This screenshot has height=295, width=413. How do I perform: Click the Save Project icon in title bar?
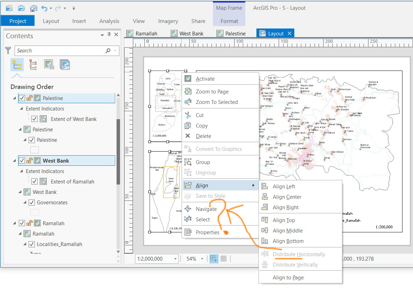coord(33,8)
